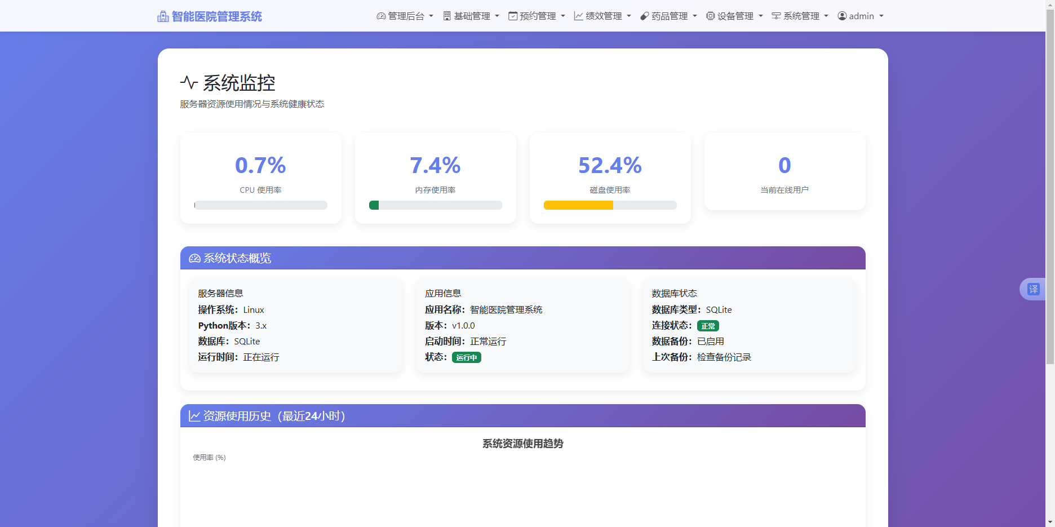Click the yellow disk usage progress bar

click(x=578, y=205)
